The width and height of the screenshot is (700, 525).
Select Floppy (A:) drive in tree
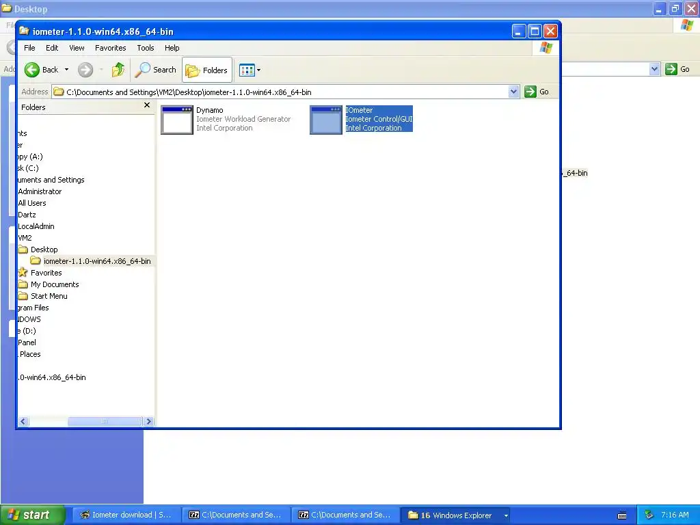[x=30, y=157]
